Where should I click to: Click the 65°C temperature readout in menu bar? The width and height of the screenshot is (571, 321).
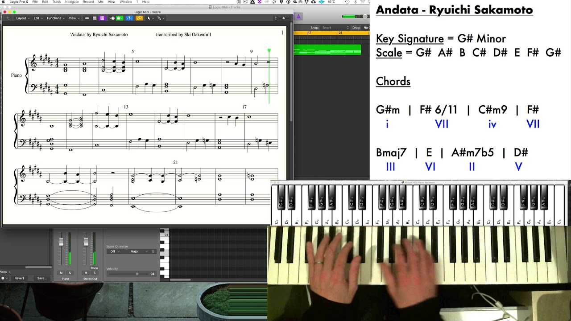point(331,2)
